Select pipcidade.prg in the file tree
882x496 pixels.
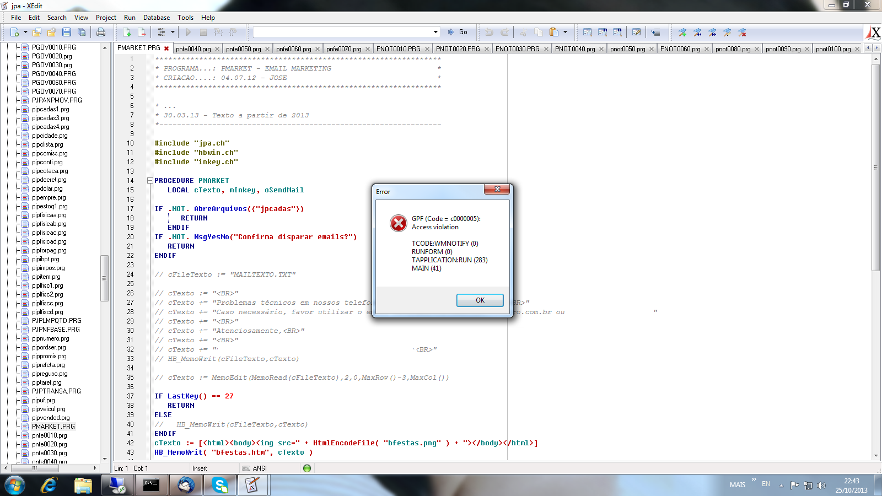point(50,136)
